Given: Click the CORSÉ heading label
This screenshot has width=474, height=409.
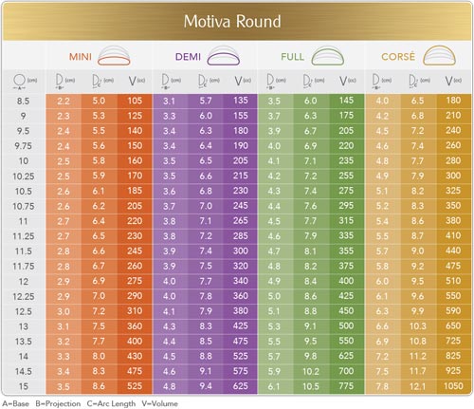Looking at the screenshot, I should (x=398, y=57).
